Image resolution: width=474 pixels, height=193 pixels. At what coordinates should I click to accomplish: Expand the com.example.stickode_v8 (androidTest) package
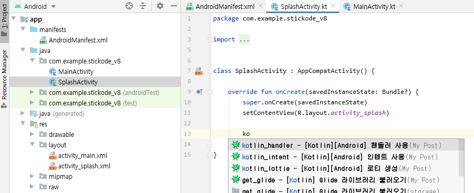[32, 92]
